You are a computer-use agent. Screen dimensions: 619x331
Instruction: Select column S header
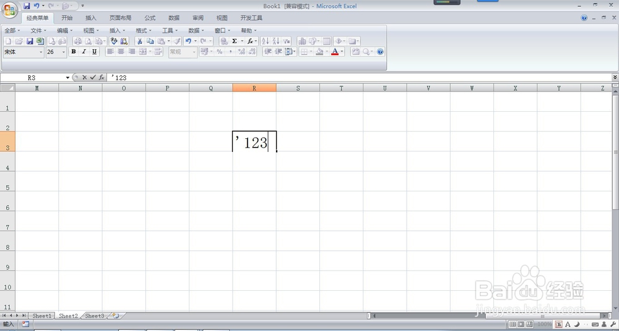(298, 88)
